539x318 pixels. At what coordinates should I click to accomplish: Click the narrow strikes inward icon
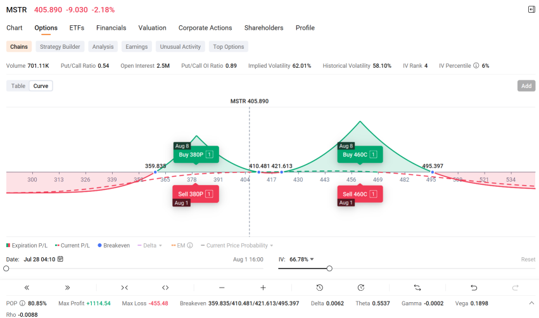click(124, 288)
